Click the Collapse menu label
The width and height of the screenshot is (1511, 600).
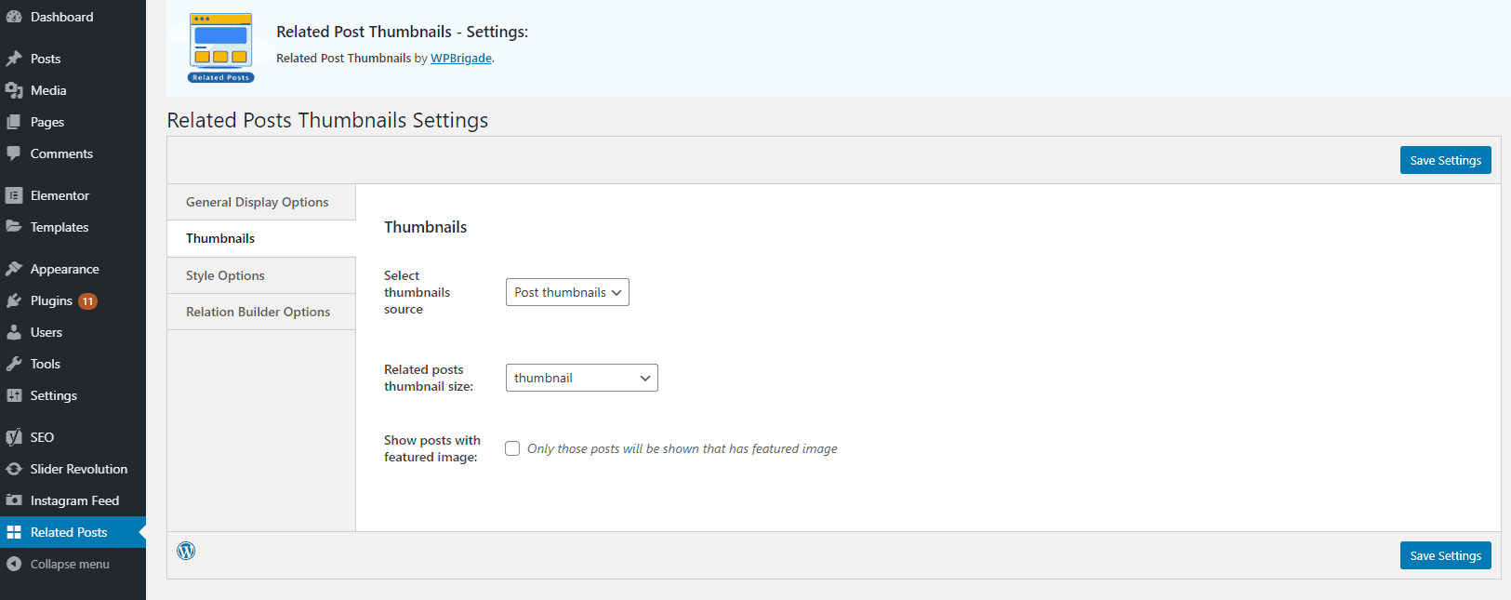70,564
